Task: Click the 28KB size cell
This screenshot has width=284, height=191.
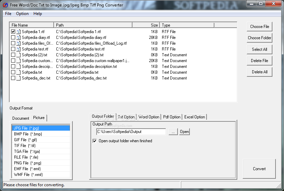Action: coord(153,38)
